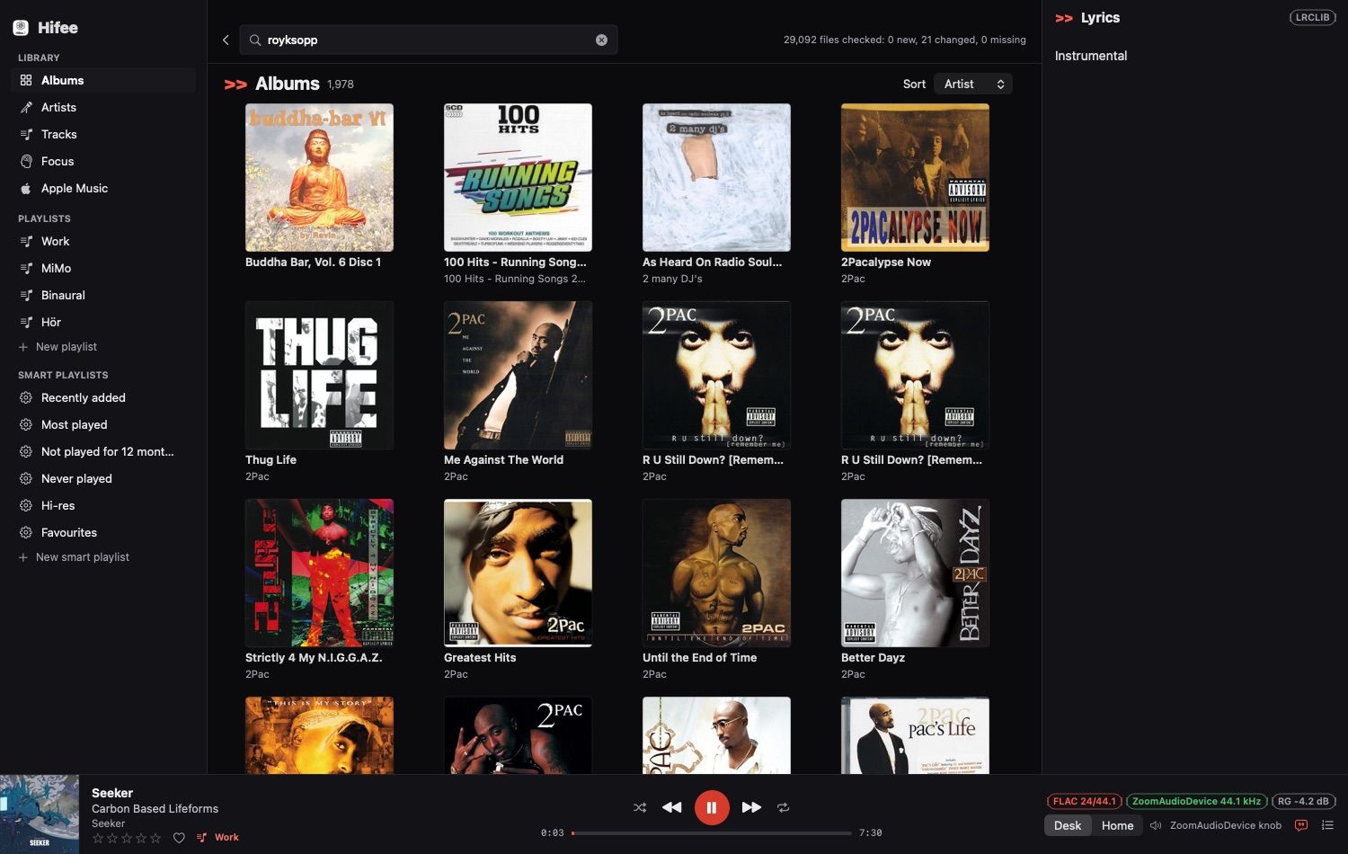Toggle favourite heart for Seeker
The image size is (1348, 854).
pos(179,838)
